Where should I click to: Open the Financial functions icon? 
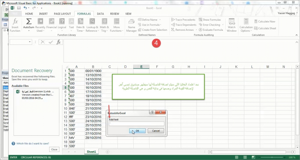click(52, 25)
